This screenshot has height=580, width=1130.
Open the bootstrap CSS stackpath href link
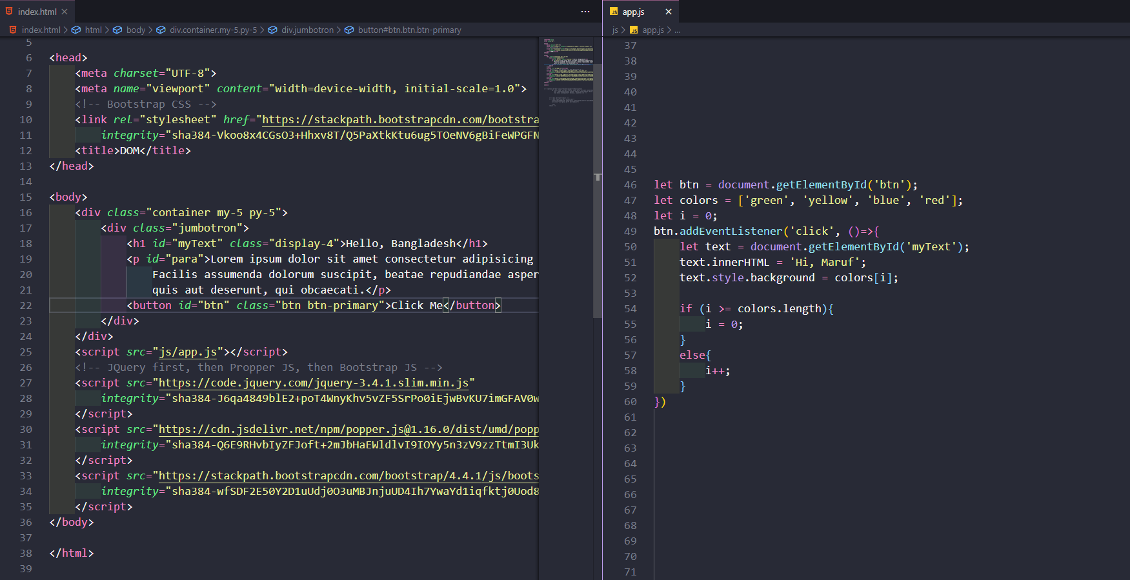tap(400, 119)
